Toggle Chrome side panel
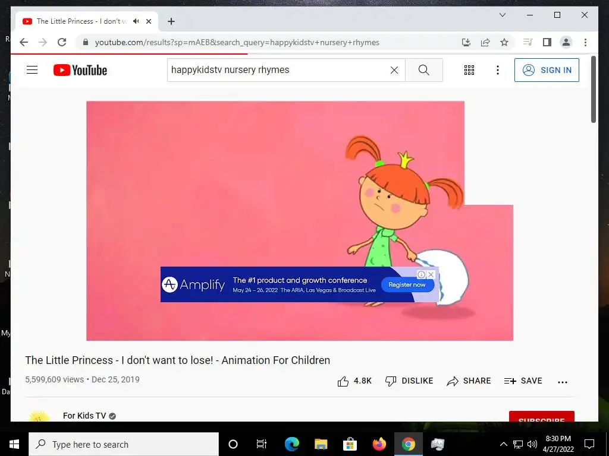The image size is (609, 456). click(547, 42)
